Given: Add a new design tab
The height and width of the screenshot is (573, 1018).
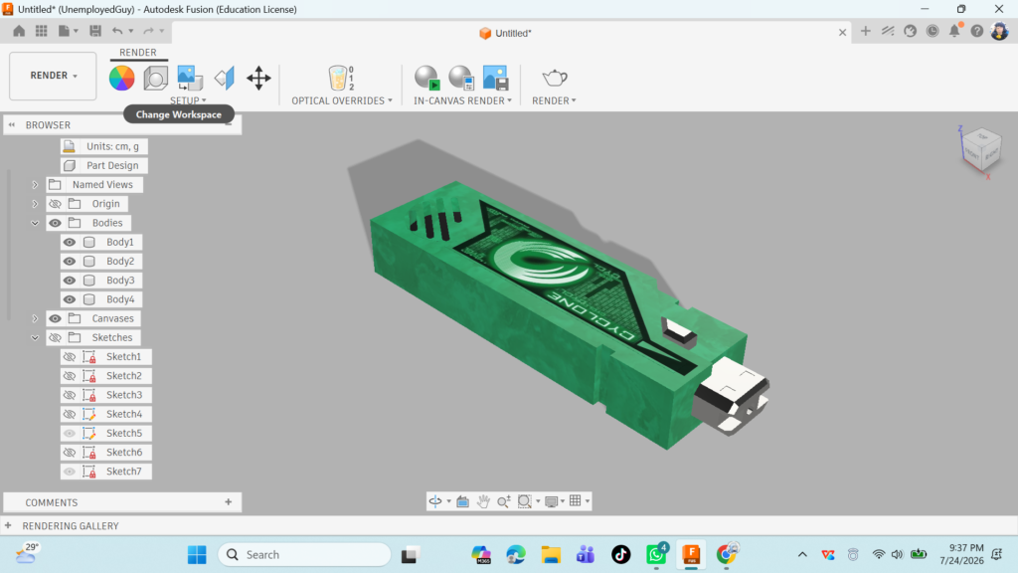Looking at the screenshot, I should point(866,31).
